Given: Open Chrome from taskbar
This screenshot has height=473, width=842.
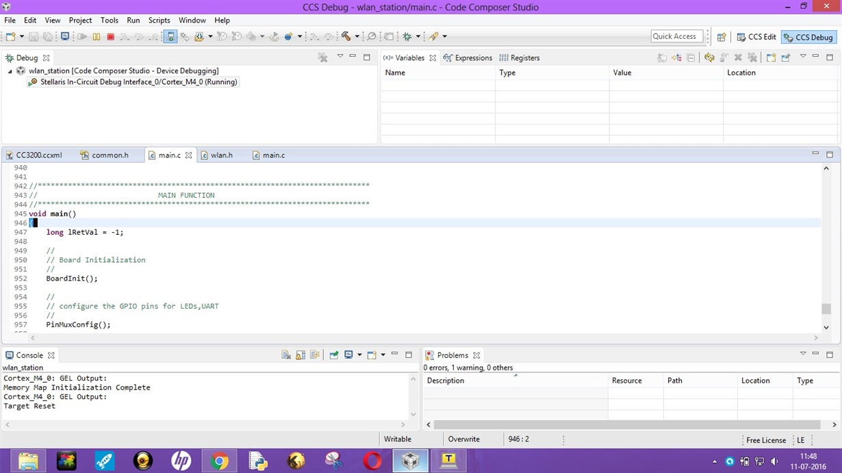Looking at the screenshot, I should coord(219,461).
